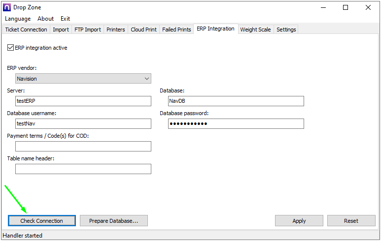Open the About menu
Screen dimensions: 381x241
[x=46, y=19]
